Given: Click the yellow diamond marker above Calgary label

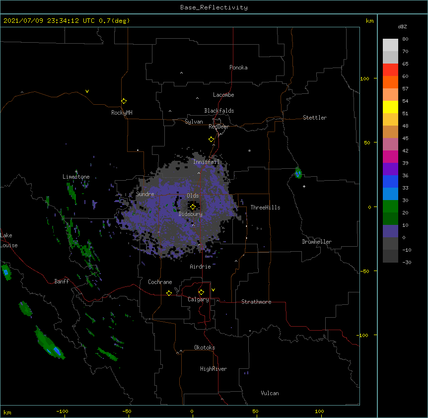Looking at the screenshot, I should pyautogui.click(x=201, y=292).
